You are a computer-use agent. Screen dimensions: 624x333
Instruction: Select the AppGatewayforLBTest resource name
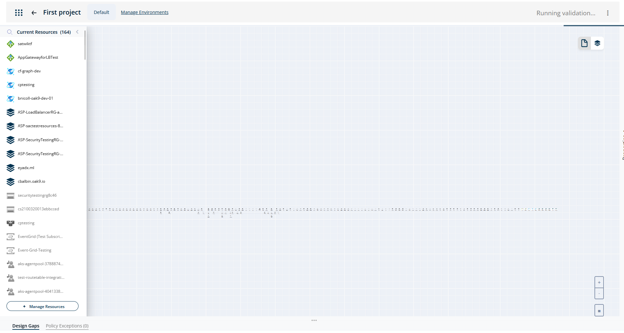click(38, 57)
